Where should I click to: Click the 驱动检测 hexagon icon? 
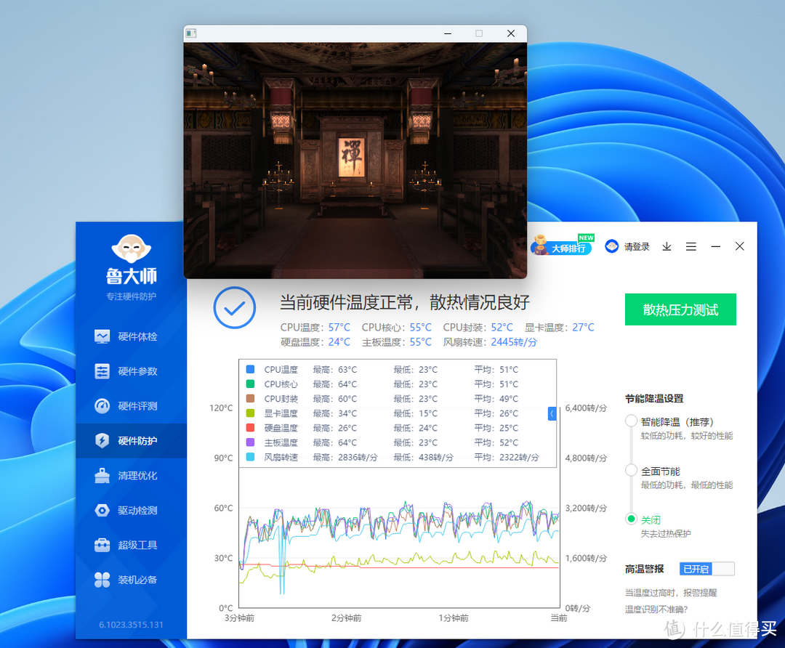[102, 511]
